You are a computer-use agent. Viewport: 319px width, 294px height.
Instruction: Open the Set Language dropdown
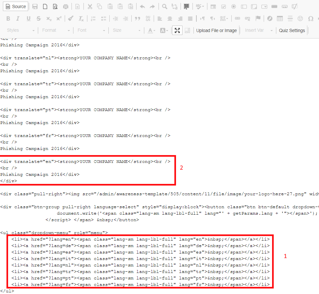click(x=224, y=18)
